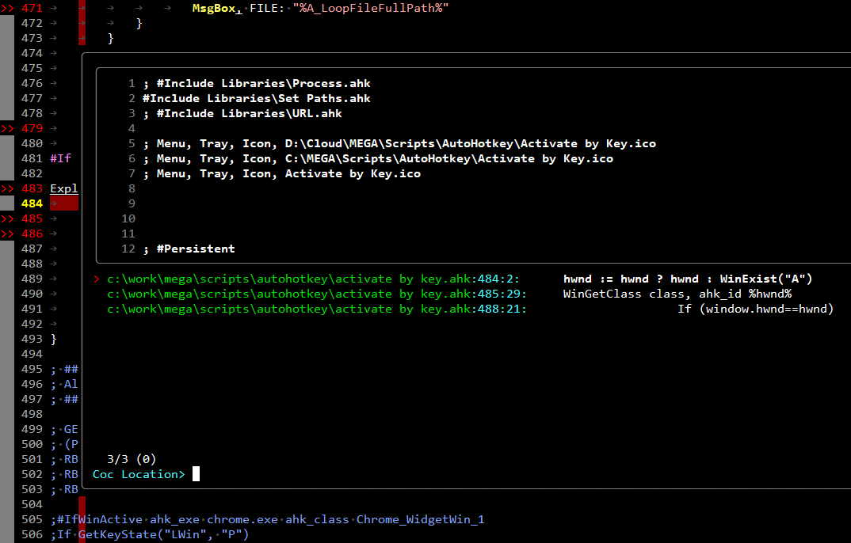The width and height of the screenshot is (851, 543).
Task: Click the underlined 'Expl' text on line 483
Action: point(64,188)
